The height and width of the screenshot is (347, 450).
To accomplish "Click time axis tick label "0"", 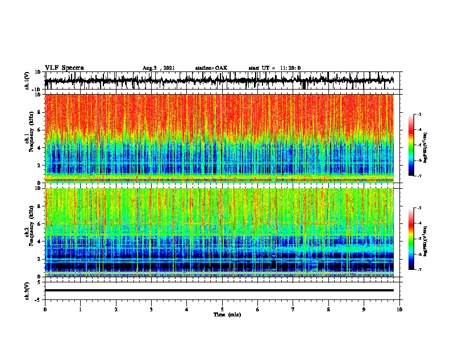I will 45,310.
